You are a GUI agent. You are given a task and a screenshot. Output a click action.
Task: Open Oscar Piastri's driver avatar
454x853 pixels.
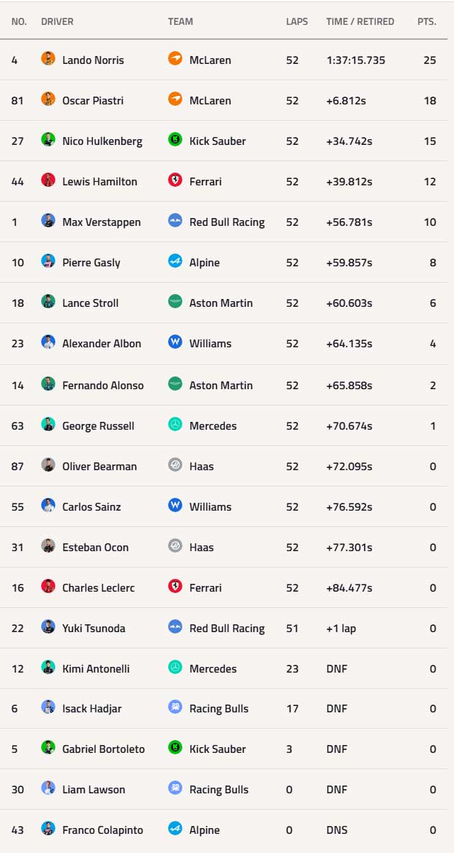(48, 100)
